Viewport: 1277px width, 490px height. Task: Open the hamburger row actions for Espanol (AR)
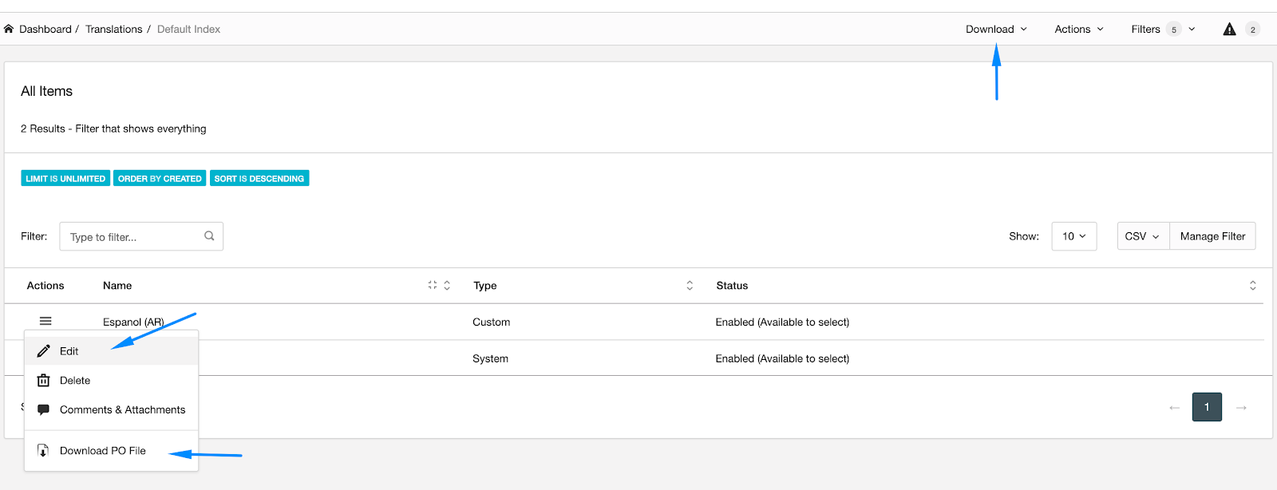[x=45, y=321]
